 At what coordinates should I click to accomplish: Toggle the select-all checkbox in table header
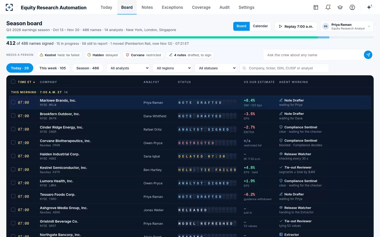point(13,82)
